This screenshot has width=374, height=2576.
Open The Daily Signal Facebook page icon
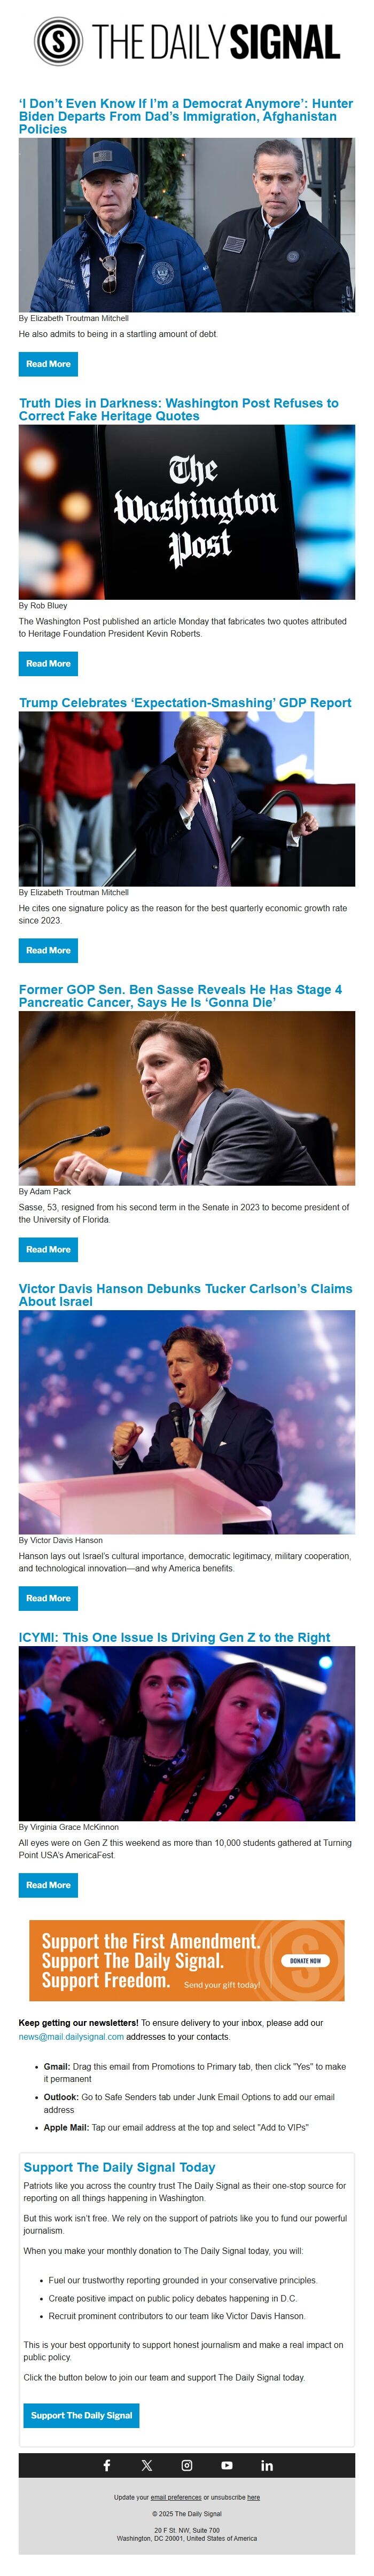click(x=107, y=2465)
